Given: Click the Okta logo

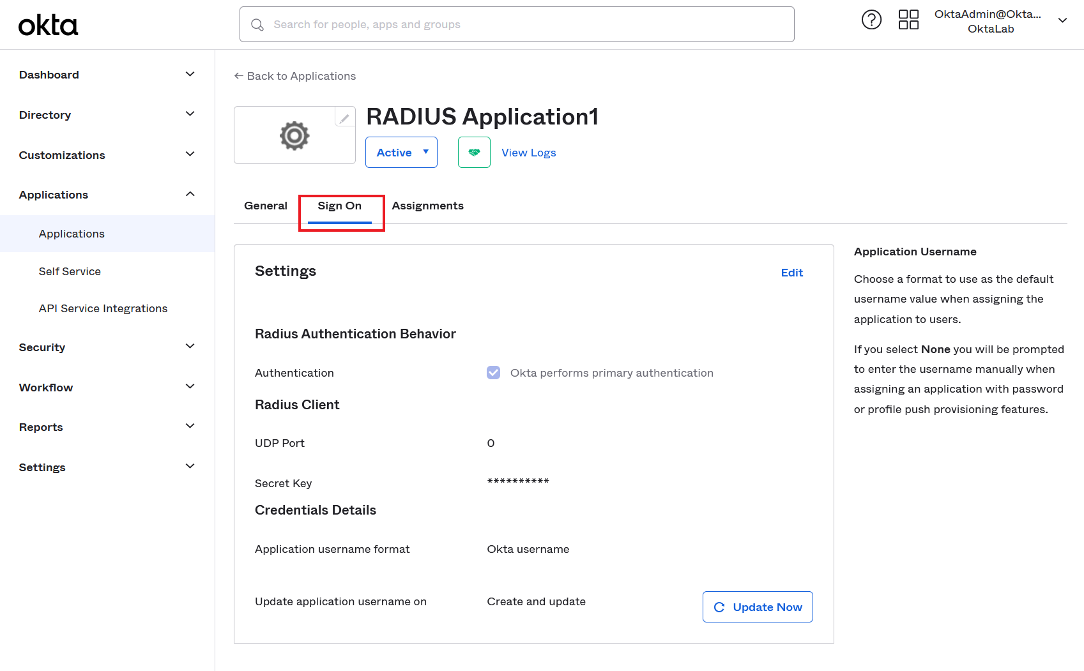Looking at the screenshot, I should [x=48, y=26].
